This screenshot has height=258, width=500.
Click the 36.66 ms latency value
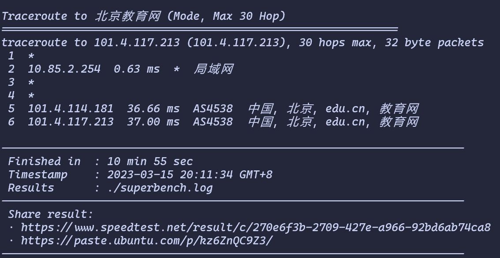(153, 109)
